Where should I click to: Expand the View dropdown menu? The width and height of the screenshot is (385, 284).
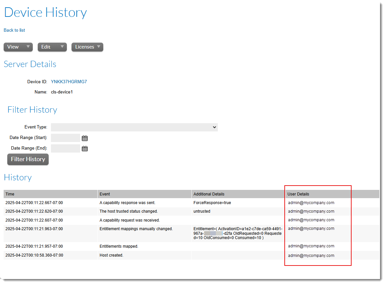tap(18, 47)
